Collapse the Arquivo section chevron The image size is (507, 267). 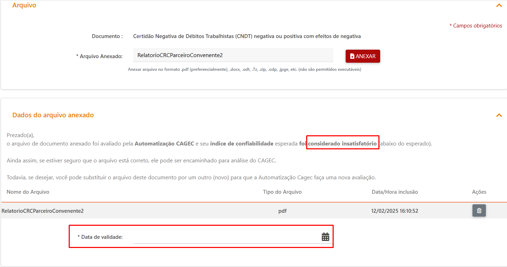tap(499, 6)
